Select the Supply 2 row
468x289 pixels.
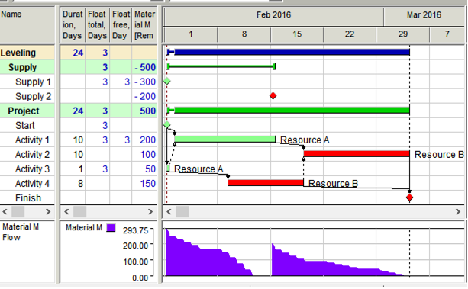coord(27,96)
